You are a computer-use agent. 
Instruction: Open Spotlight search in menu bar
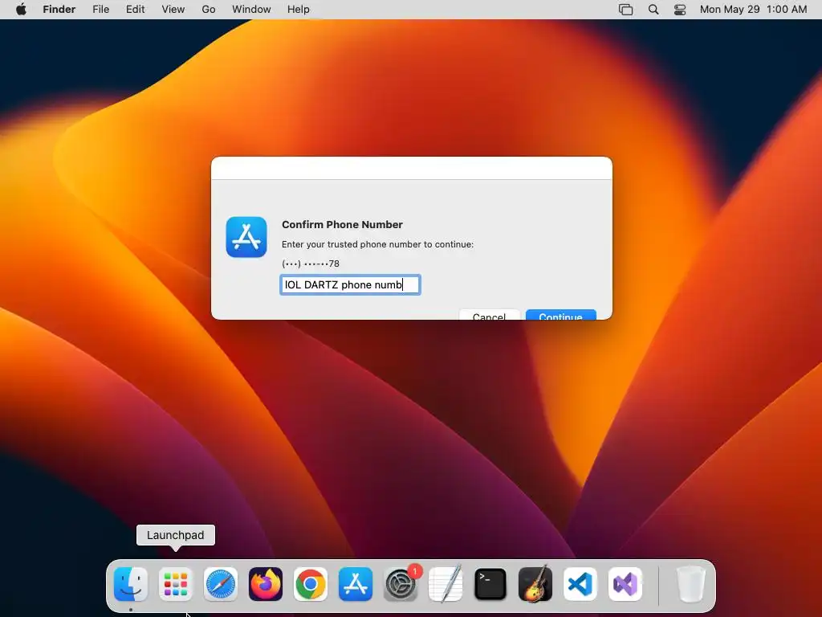(x=653, y=10)
